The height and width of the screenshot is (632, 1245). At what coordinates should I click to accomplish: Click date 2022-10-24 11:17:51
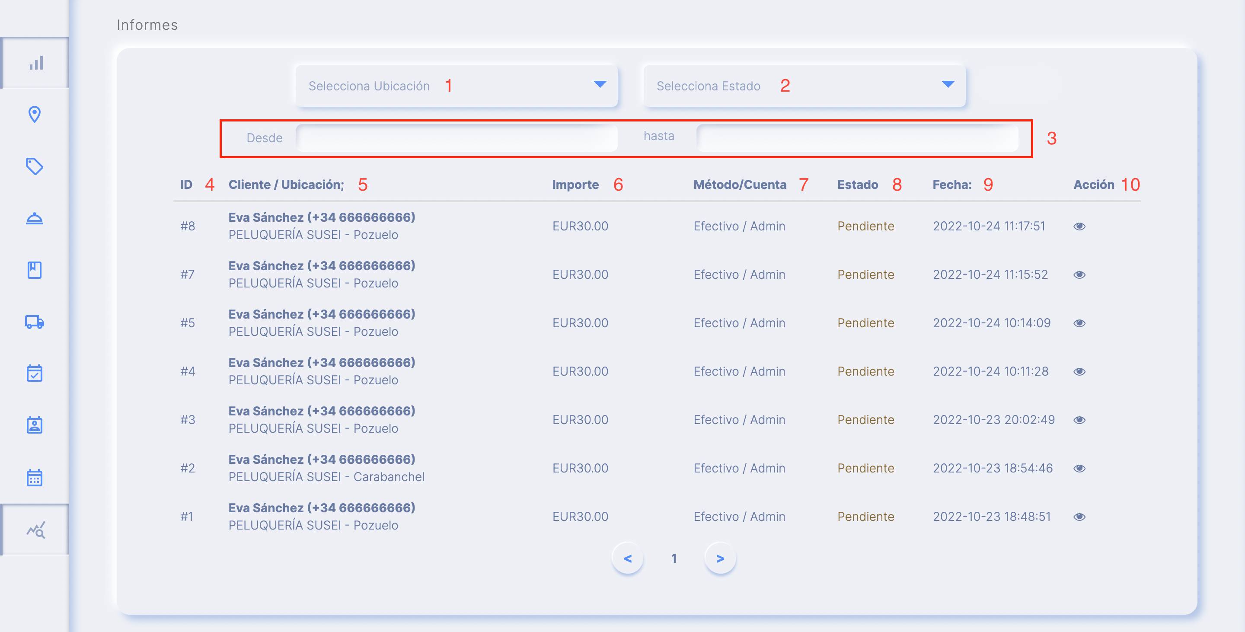[989, 226]
